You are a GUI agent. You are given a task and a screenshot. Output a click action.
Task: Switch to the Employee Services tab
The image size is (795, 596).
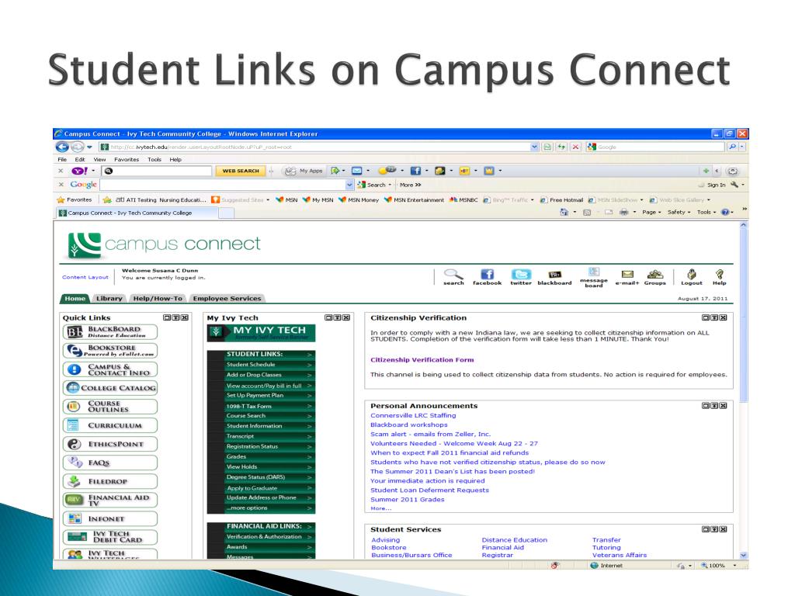click(x=227, y=299)
